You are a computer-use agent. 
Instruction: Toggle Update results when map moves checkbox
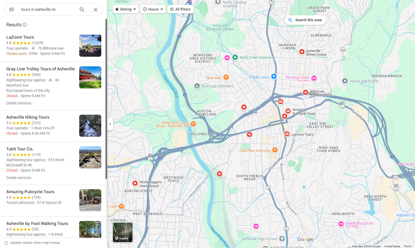click(x=6, y=243)
